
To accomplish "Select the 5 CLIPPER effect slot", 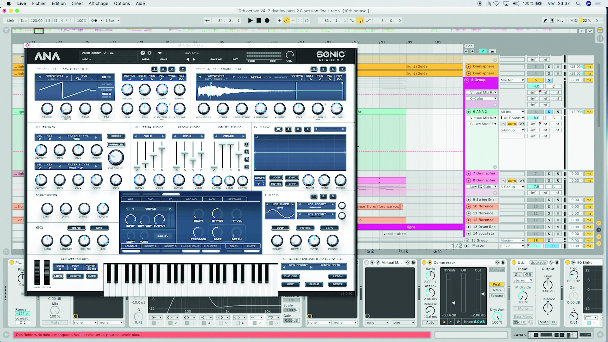I will click(x=211, y=246).
